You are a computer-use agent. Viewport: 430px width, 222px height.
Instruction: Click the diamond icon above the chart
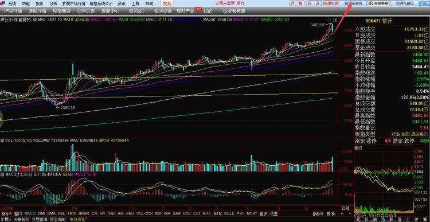click(329, 20)
